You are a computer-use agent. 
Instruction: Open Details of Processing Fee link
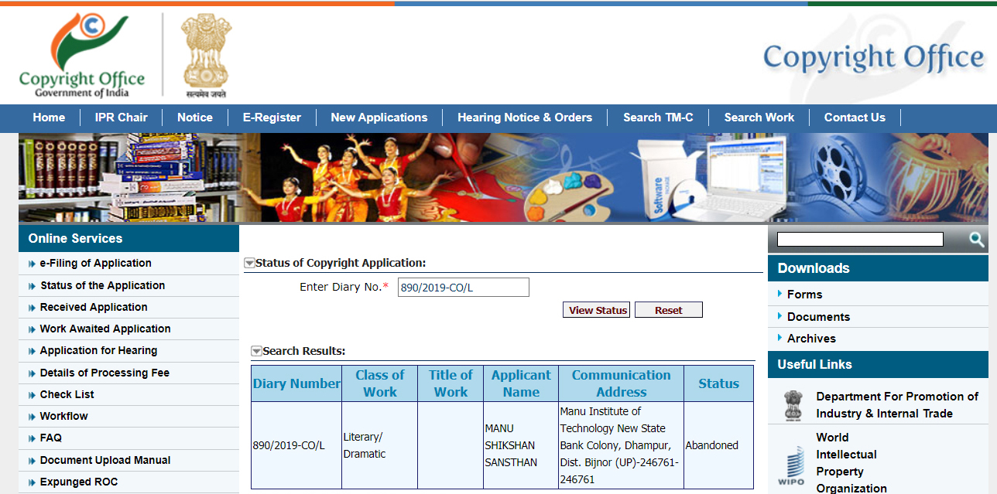click(104, 373)
